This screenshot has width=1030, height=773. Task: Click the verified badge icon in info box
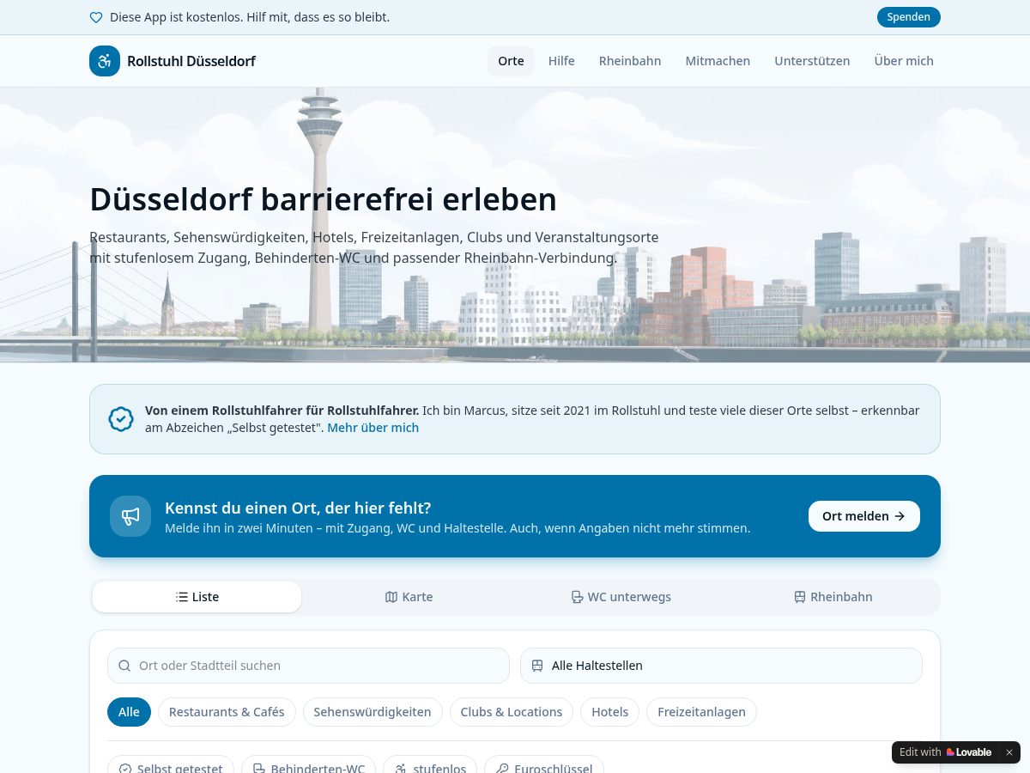[x=121, y=419]
